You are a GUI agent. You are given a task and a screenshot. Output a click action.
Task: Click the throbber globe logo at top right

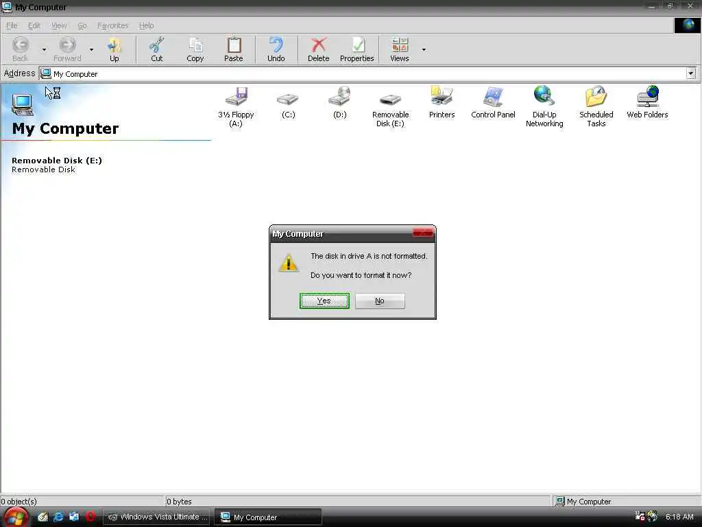tap(687, 25)
